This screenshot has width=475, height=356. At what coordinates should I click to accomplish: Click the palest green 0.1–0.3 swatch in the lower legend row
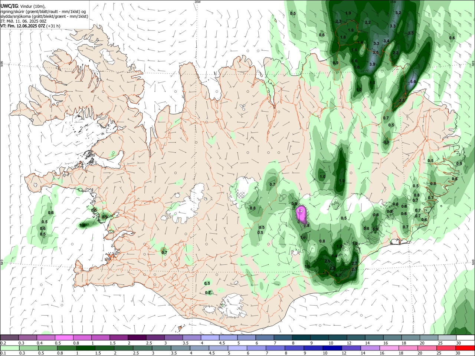pyautogui.click(x=10, y=348)
